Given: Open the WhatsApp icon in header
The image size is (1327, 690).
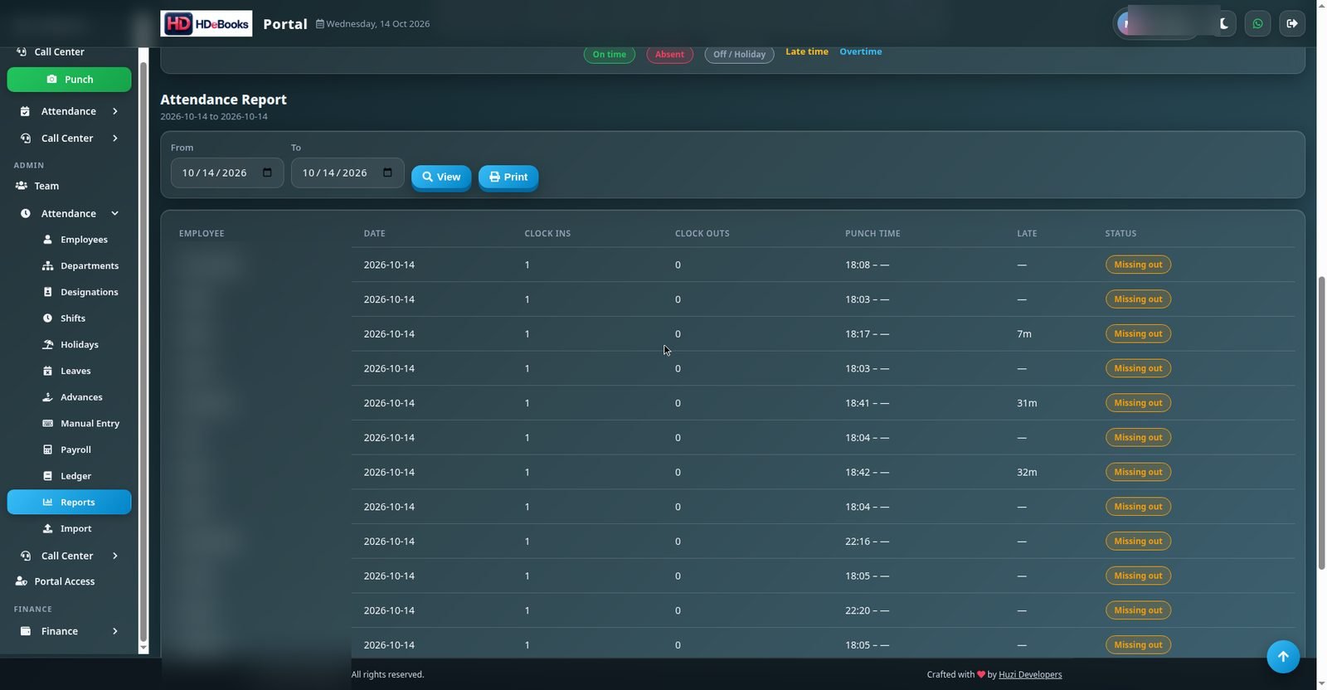Looking at the screenshot, I should pyautogui.click(x=1257, y=23).
